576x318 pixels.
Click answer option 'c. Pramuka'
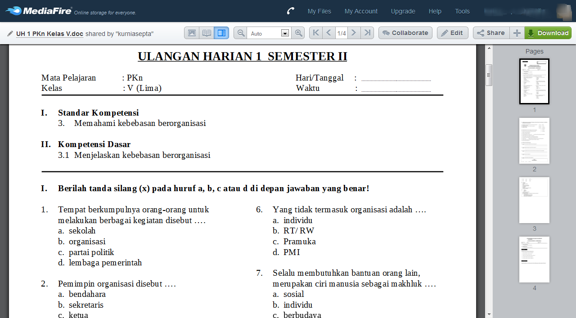(294, 242)
